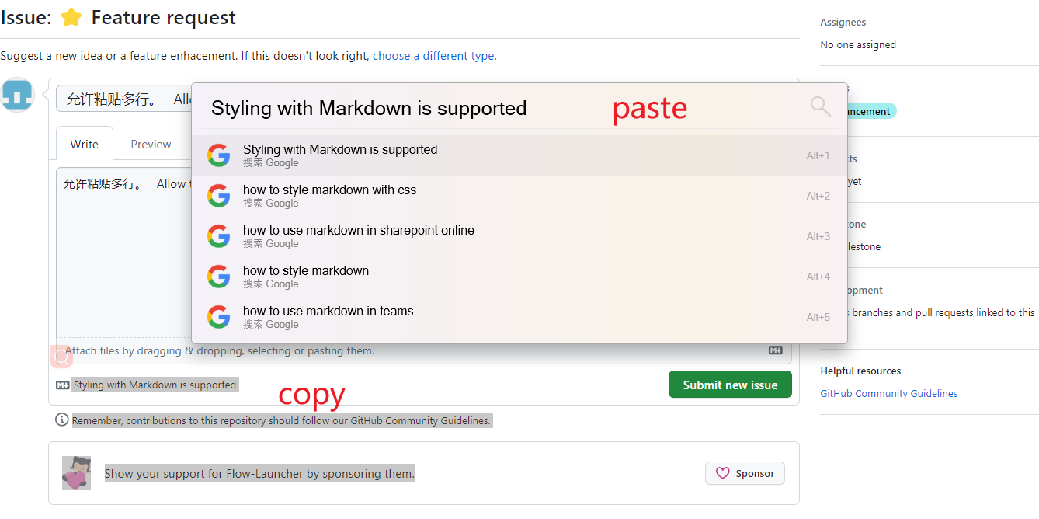Click the Google icon beside the first suggestion
The image size is (1039, 519).
219,155
